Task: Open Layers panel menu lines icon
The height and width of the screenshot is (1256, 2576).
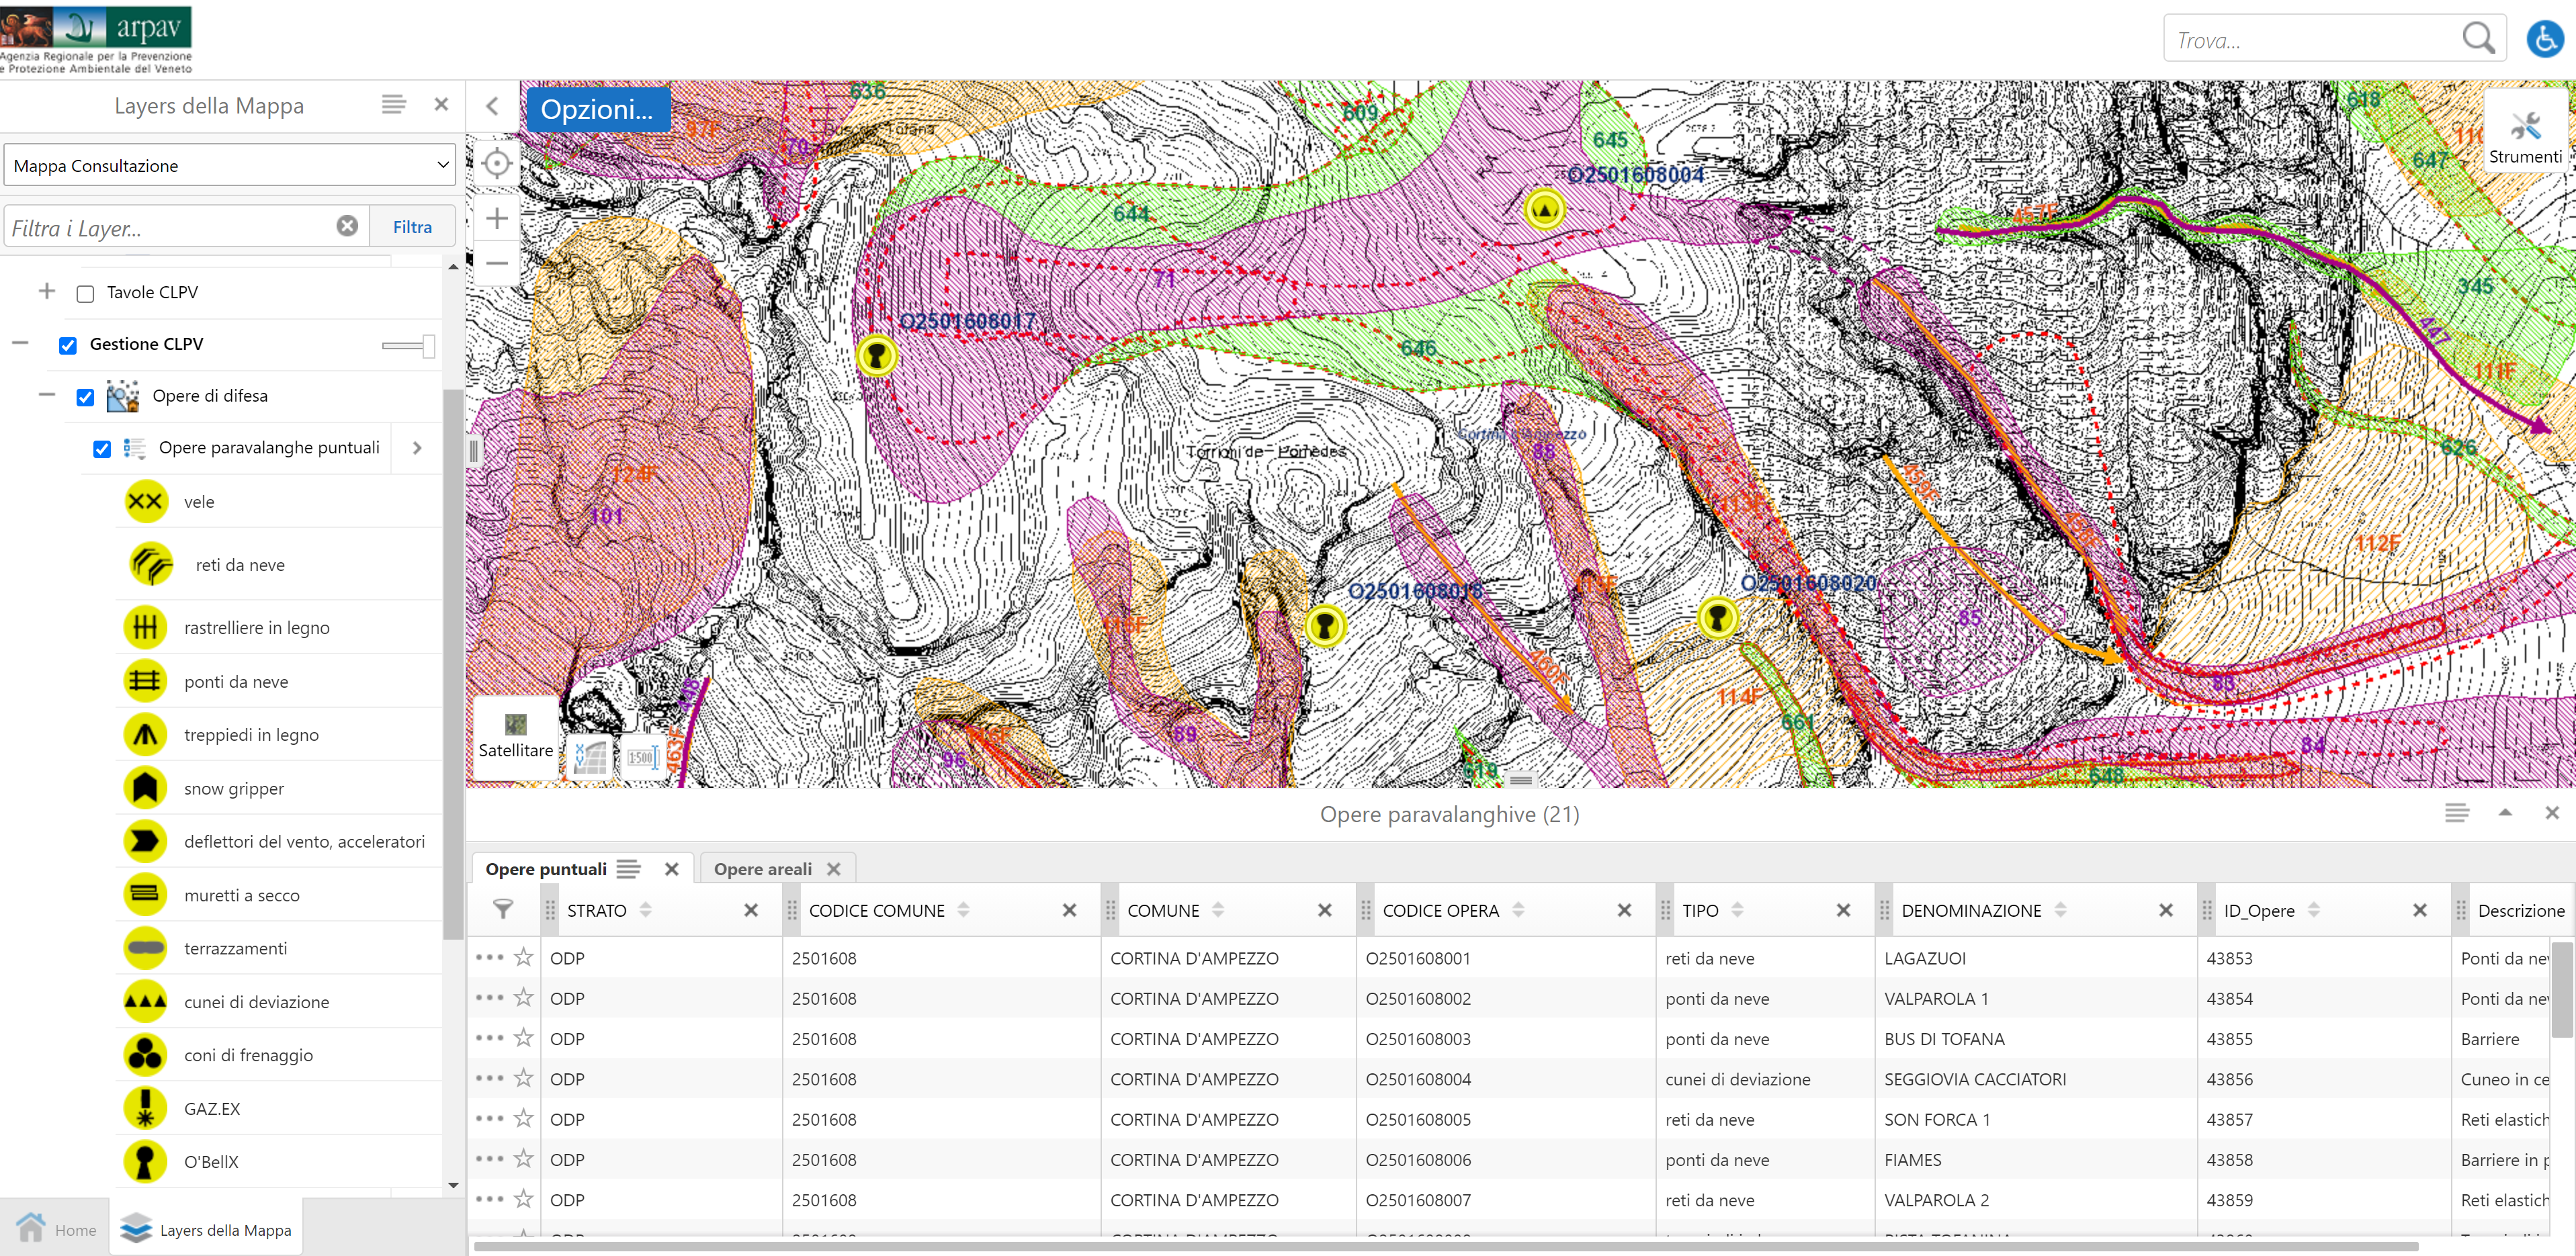Action: click(394, 104)
